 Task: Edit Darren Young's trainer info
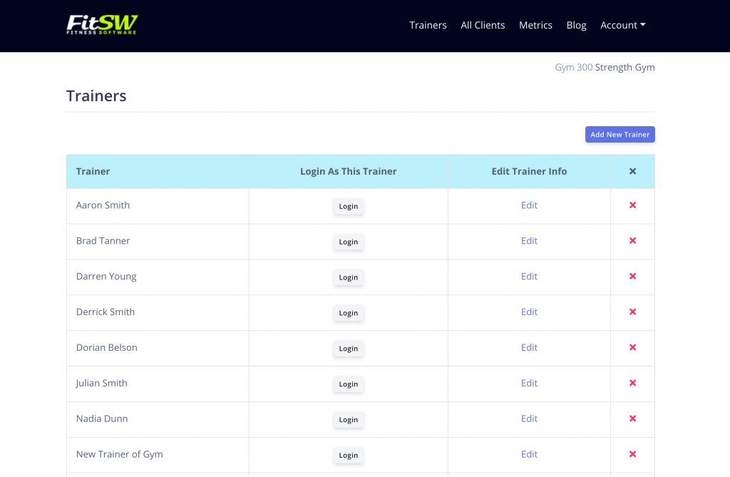click(529, 277)
